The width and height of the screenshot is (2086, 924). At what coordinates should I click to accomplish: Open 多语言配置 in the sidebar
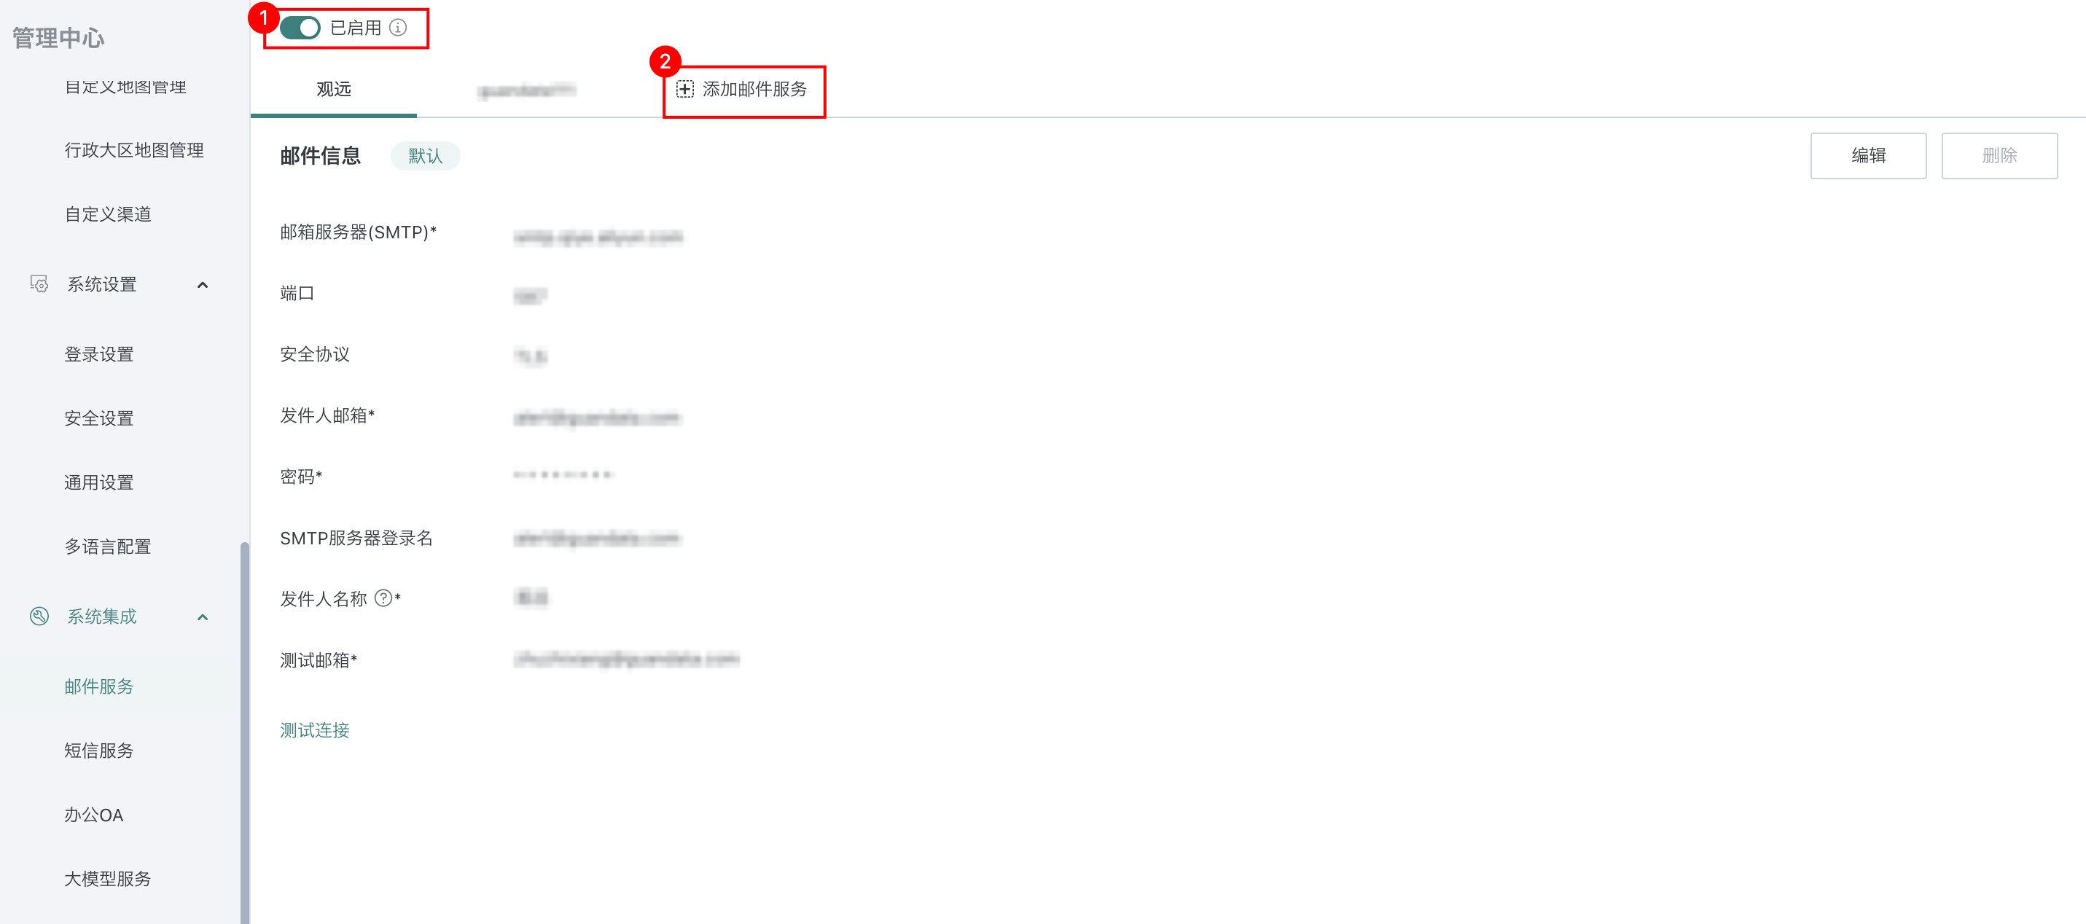pos(108,547)
